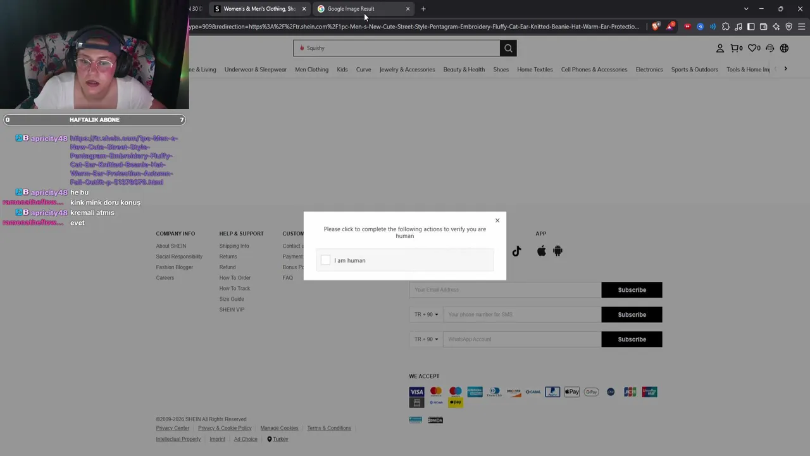Image resolution: width=810 pixels, height=456 pixels.
Task: Open the TikTok social icon
Action: 517,251
